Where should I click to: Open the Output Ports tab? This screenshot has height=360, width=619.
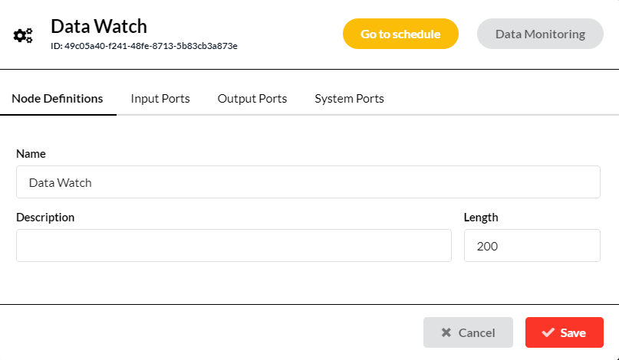(x=252, y=99)
